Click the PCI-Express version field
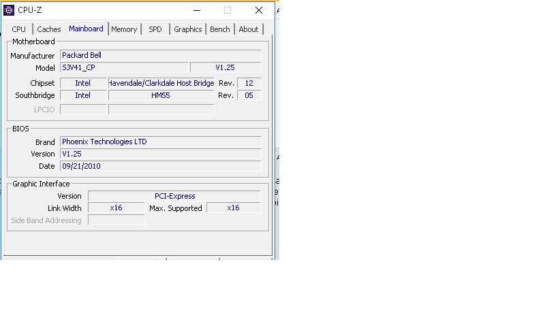 click(174, 196)
